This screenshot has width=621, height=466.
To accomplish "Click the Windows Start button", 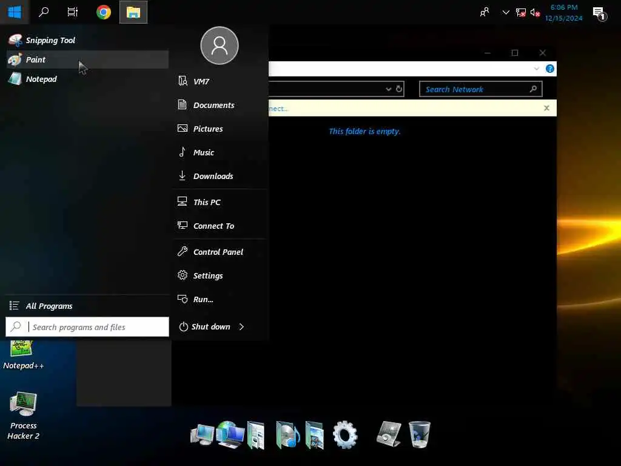I will [x=15, y=12].
